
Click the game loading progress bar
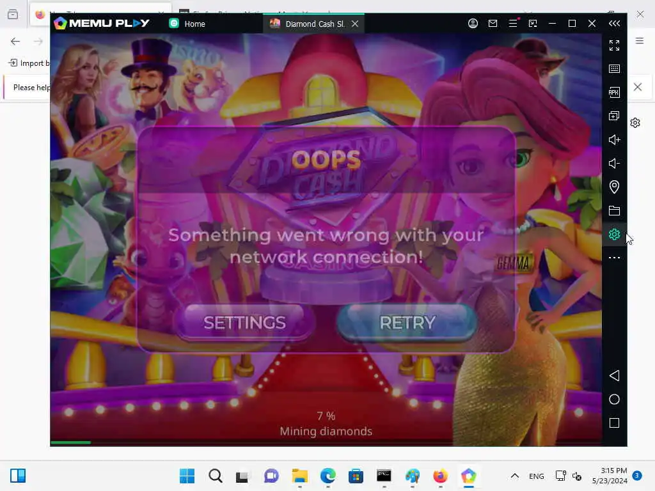(326, 442)
